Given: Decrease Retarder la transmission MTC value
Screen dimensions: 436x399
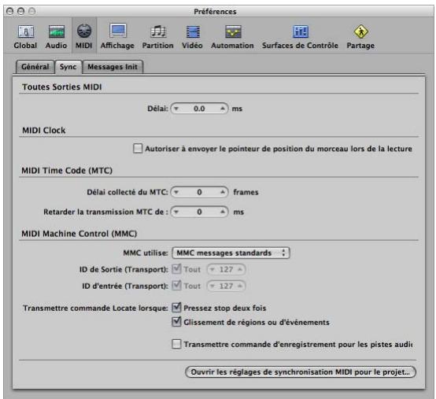Looking at the screenshot, I should click(x=176, y=212).
